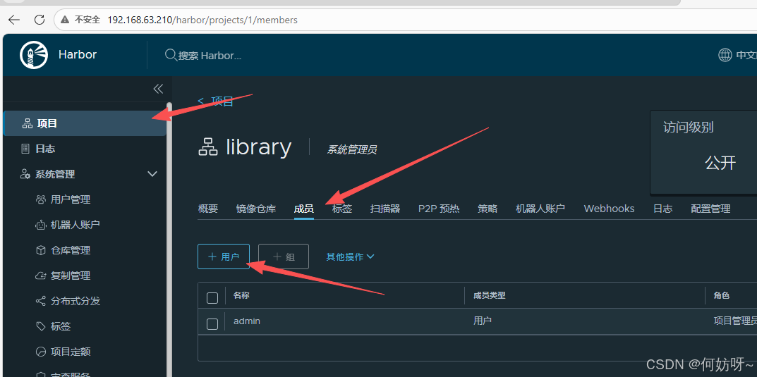Select the 成员 tab
Viewport: 757px width, 377px height.
pyautogui.click(x=303, y=209)
